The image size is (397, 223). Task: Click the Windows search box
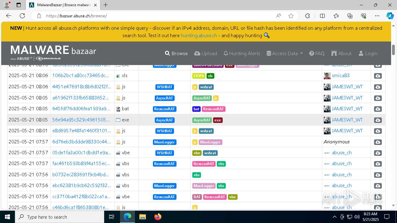coord(60,217)
